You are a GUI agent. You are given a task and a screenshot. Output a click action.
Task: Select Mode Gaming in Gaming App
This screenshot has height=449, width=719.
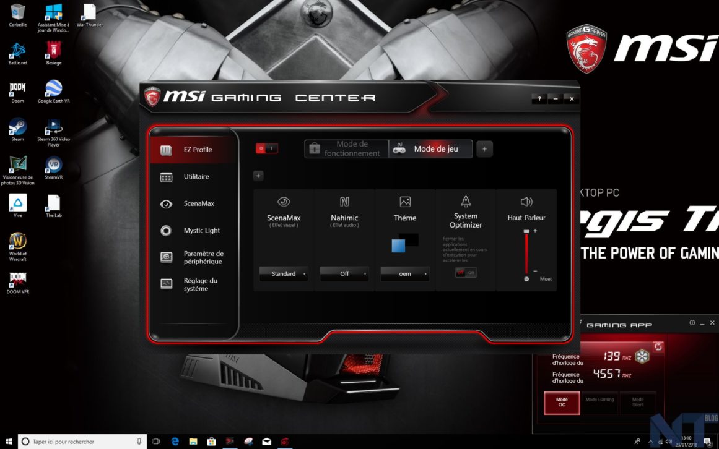tap(599, 403)
